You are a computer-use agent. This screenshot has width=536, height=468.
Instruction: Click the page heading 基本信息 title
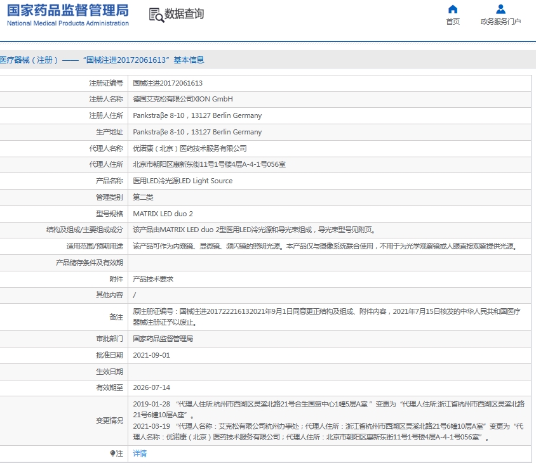[x=189, y=60]
